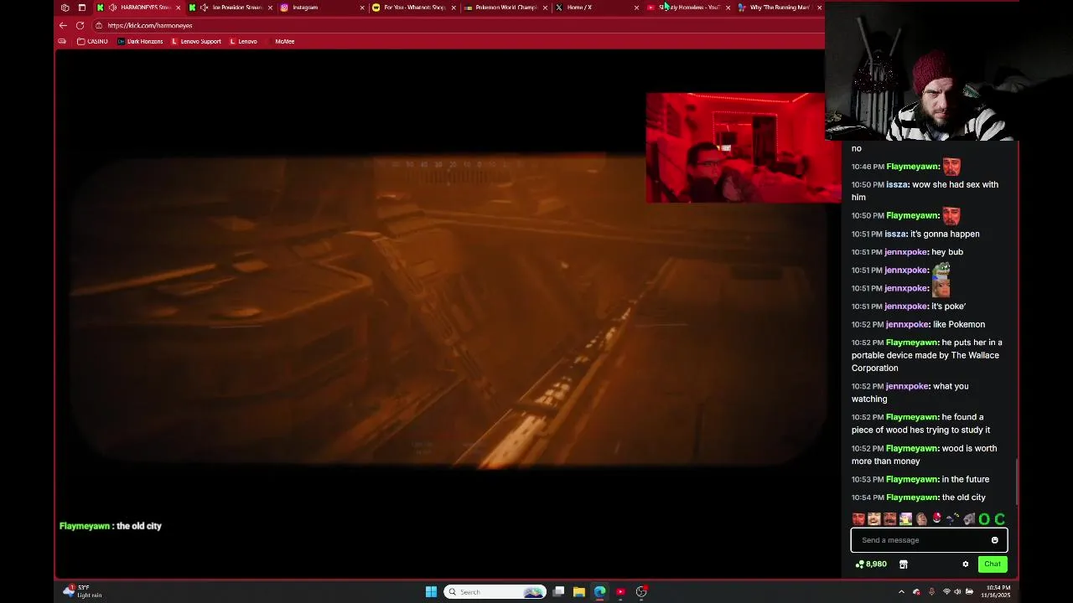Show hidden system tray icons
Image resolution: width=1073 pixels, height=603 pixels.
click(x=901, y=592)
